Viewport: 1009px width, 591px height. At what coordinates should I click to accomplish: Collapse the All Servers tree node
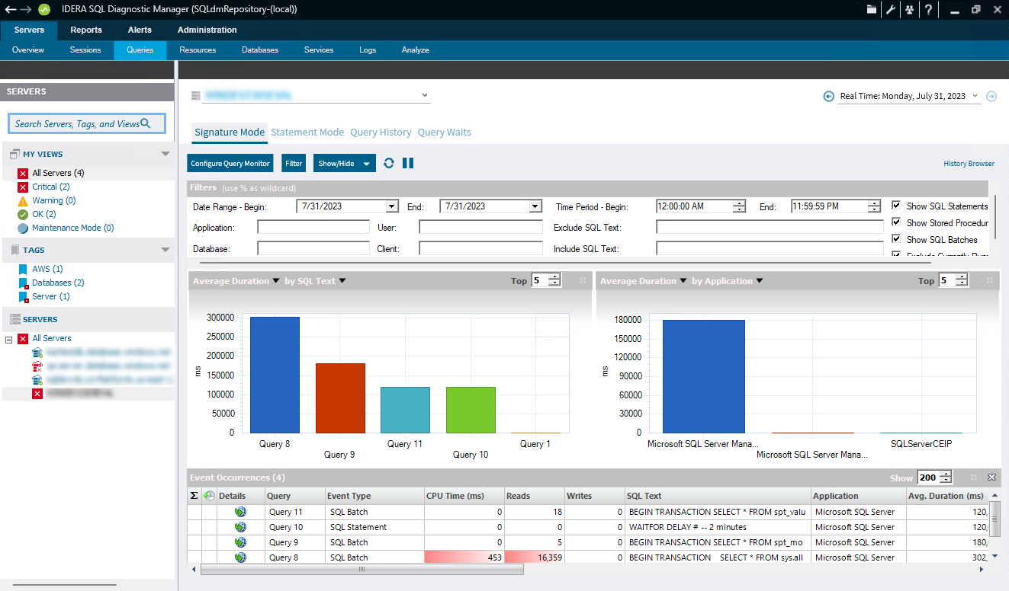[x=8, y=339]
